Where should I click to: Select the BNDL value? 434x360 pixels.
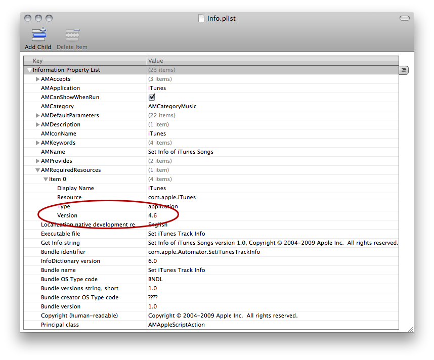click(155, 279)
